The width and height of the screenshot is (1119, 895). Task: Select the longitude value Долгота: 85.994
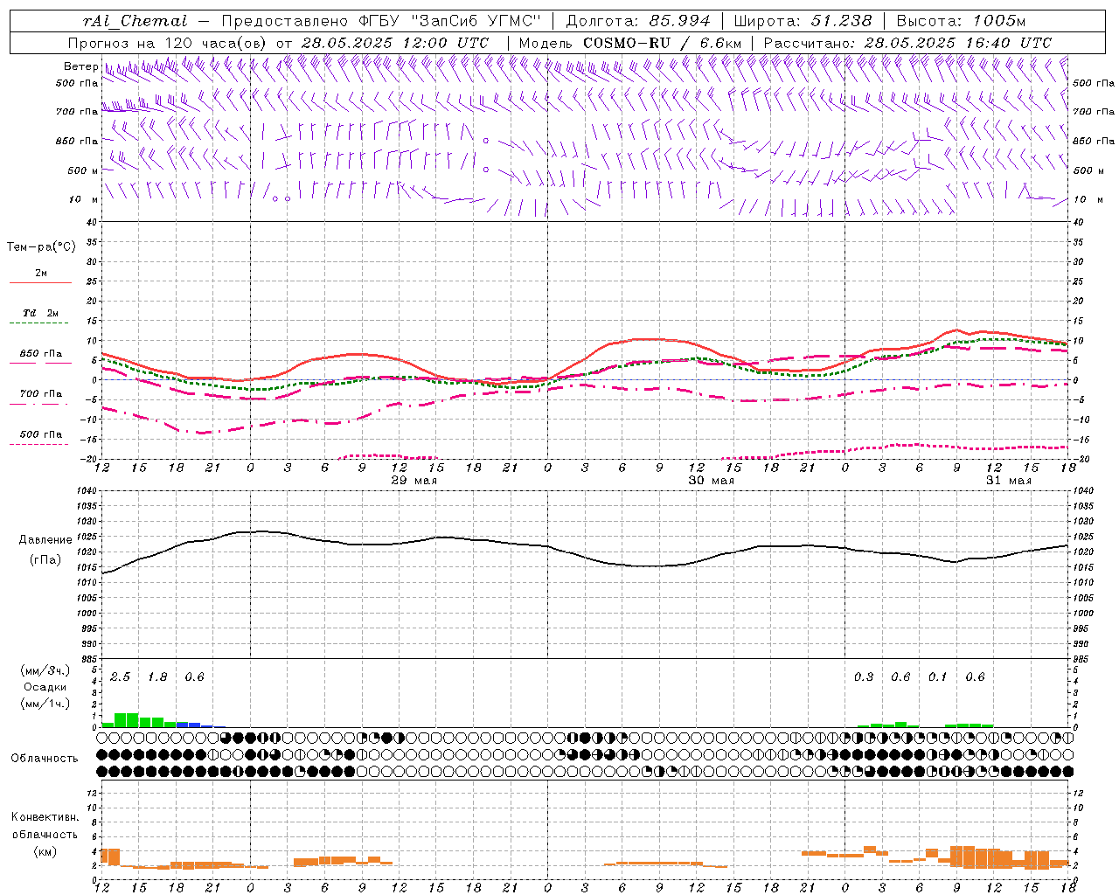640,21
